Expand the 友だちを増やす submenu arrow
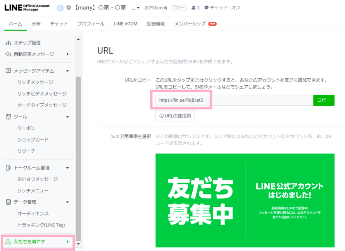The height and width of the screenshot is (251, 345). (x=67, y=242)
